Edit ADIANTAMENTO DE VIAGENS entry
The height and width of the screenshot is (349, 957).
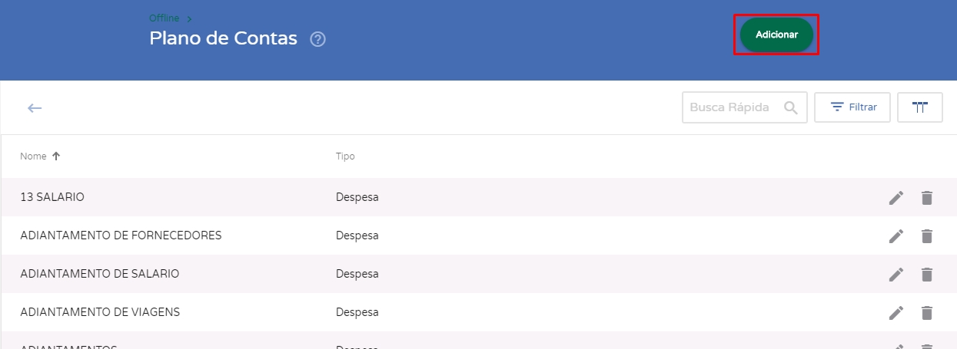pos(896,312)
